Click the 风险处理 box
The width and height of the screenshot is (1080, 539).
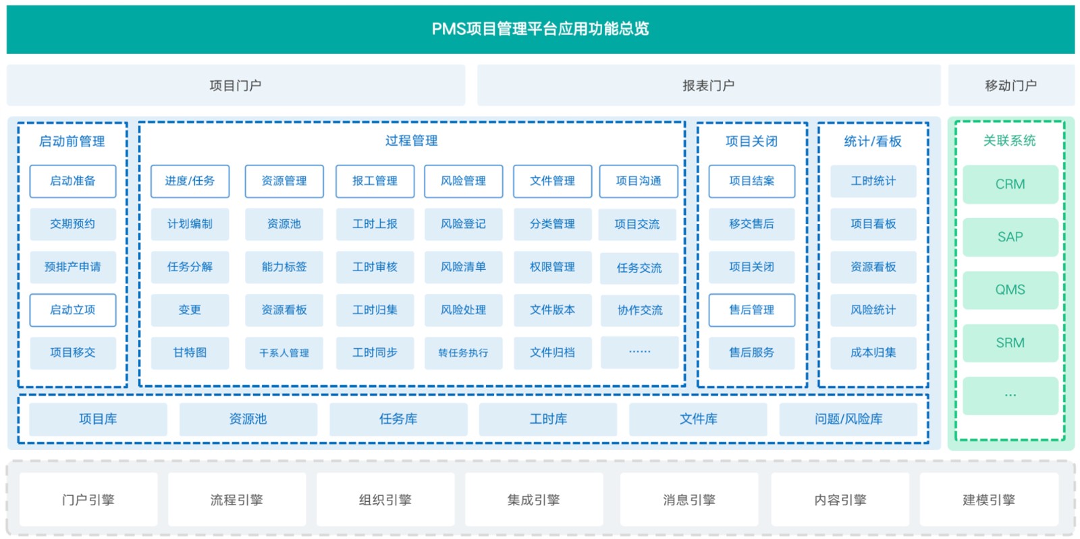464,310
